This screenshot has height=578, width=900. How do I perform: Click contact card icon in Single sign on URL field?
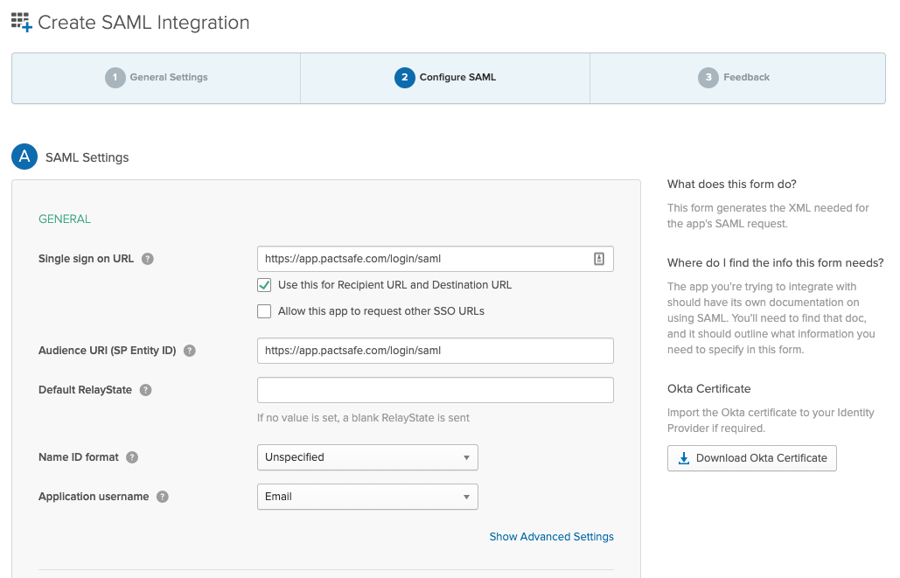(x=599, y=259)
